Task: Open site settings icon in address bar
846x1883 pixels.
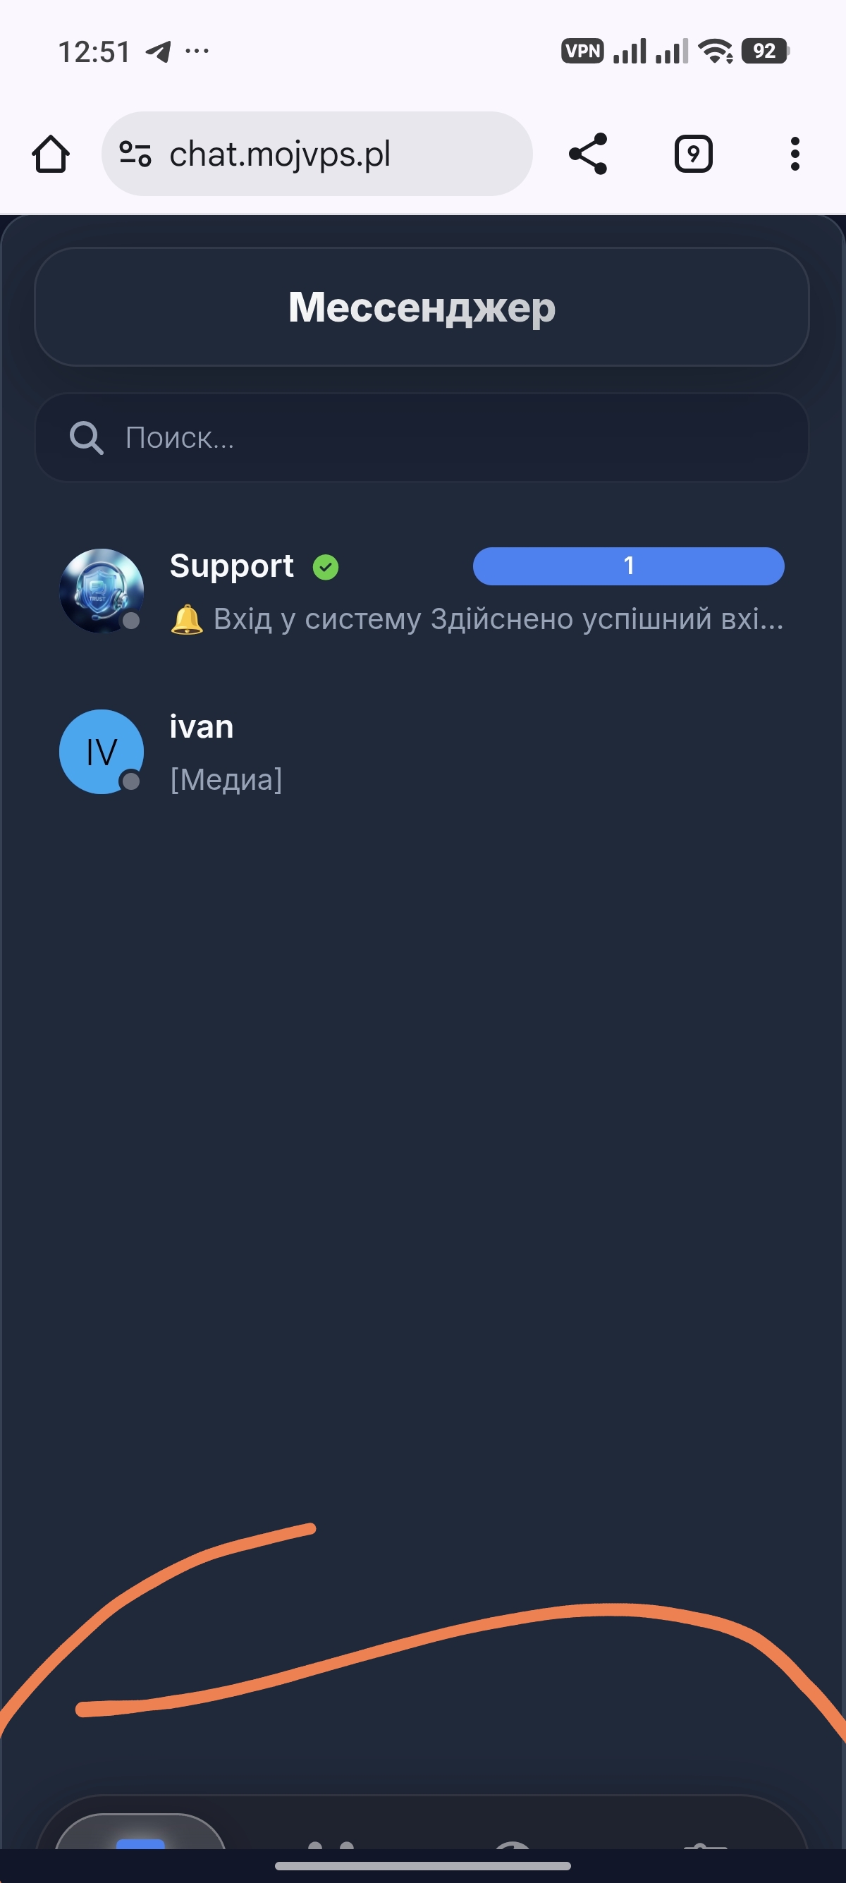Action: point(135,154)
